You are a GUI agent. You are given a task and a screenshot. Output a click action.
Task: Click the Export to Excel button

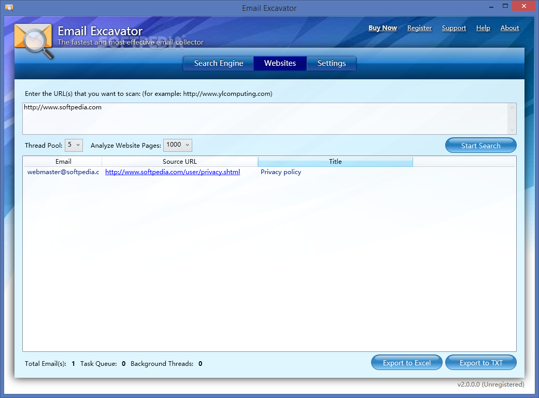[407, 363]
